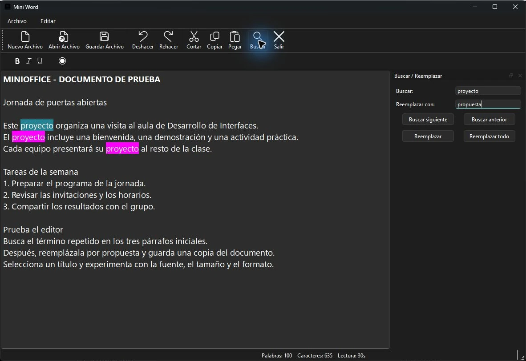
Task: Toggle italic formatting (I)
Action: pyautogui.click(x=28, y=61)
